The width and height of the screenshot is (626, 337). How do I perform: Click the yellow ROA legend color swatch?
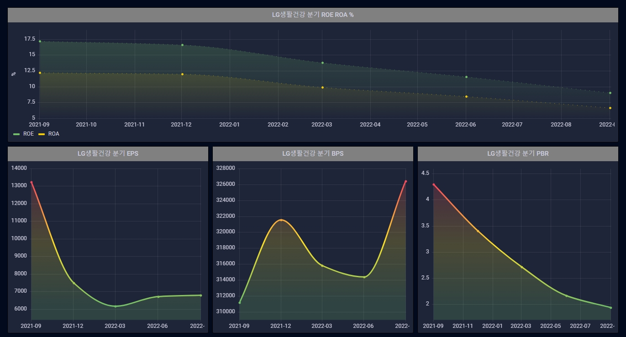point(42,134)
